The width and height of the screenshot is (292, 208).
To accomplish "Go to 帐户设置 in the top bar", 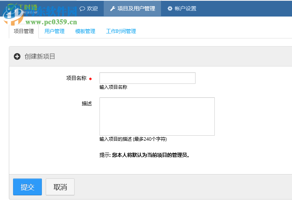I will tap(182, 8).
